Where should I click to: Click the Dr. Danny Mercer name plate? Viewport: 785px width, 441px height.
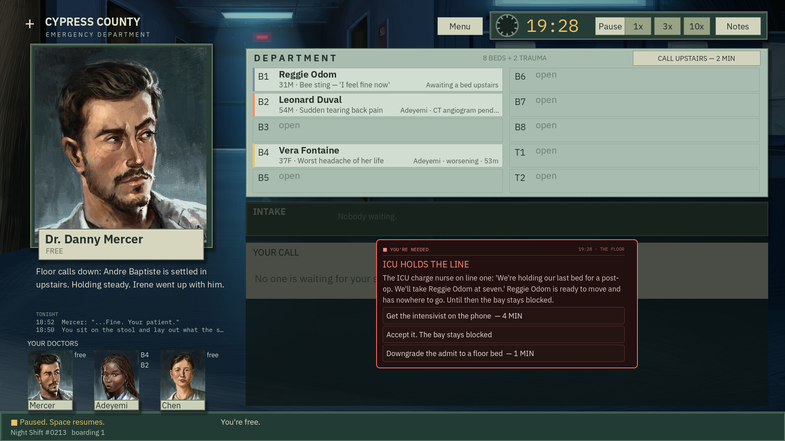click(121, 244)
